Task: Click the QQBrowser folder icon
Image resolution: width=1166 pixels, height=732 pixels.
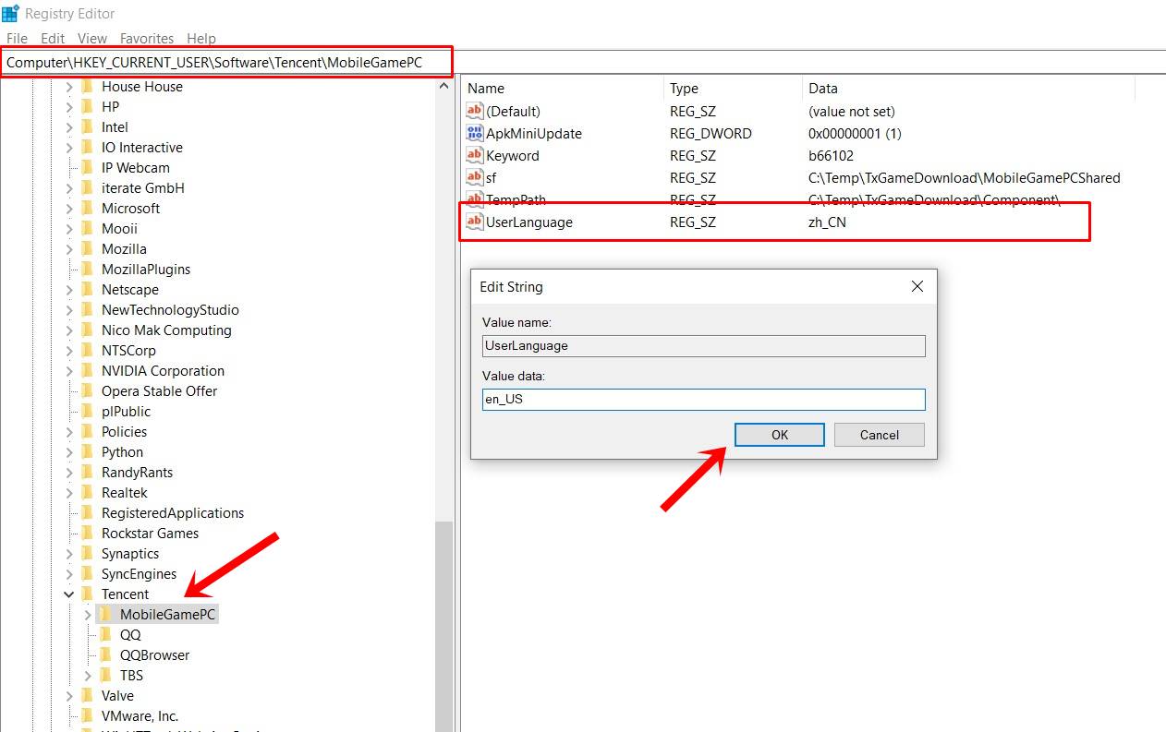Action: (106, 654)
